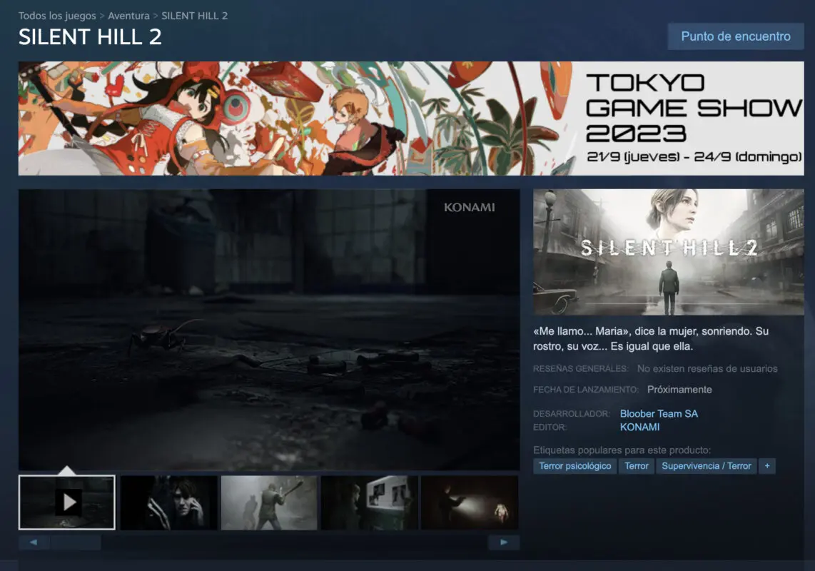Click the plus button to add tags

767,466
